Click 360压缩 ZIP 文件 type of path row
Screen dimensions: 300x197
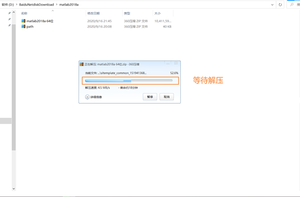136,27
